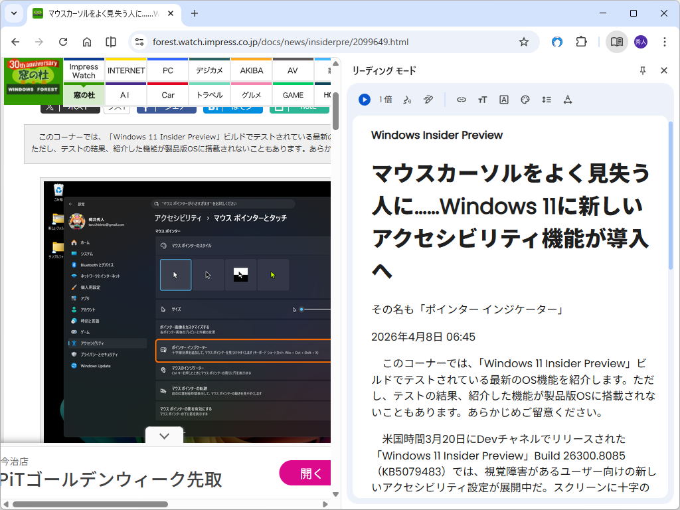Open the theme color palette picker

[525, 100]
